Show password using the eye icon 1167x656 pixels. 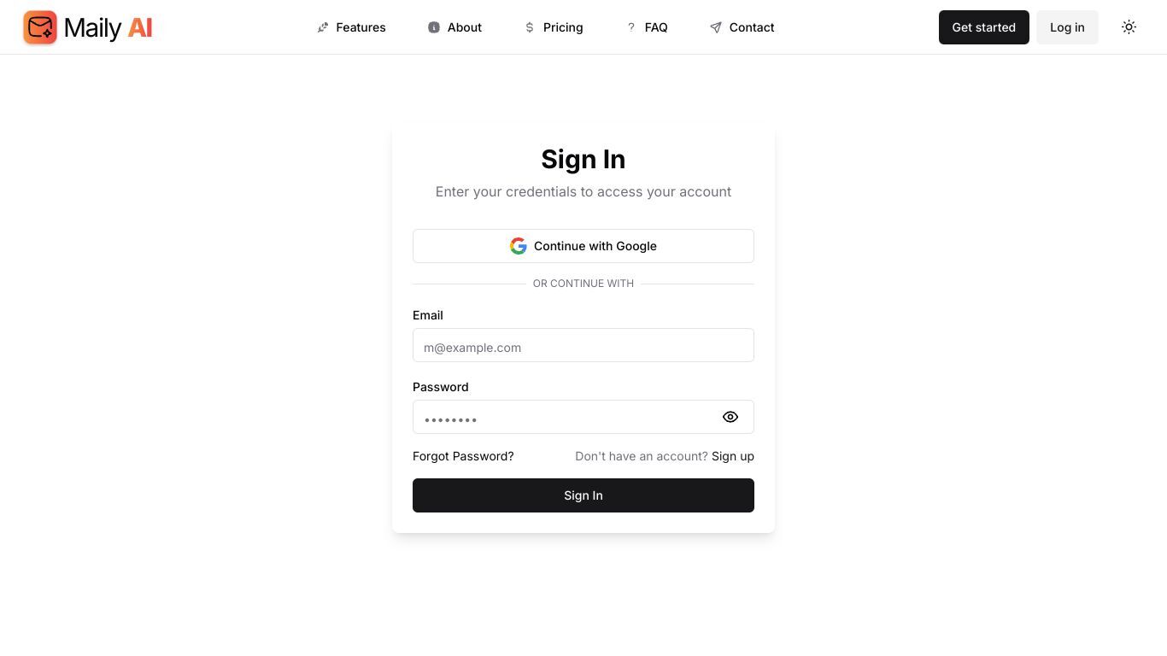pos(730,417)
